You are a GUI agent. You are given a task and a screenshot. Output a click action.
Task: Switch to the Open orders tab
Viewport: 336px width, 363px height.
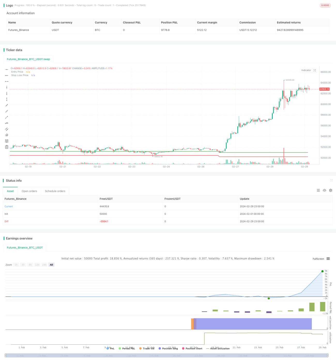click(29, 191)
